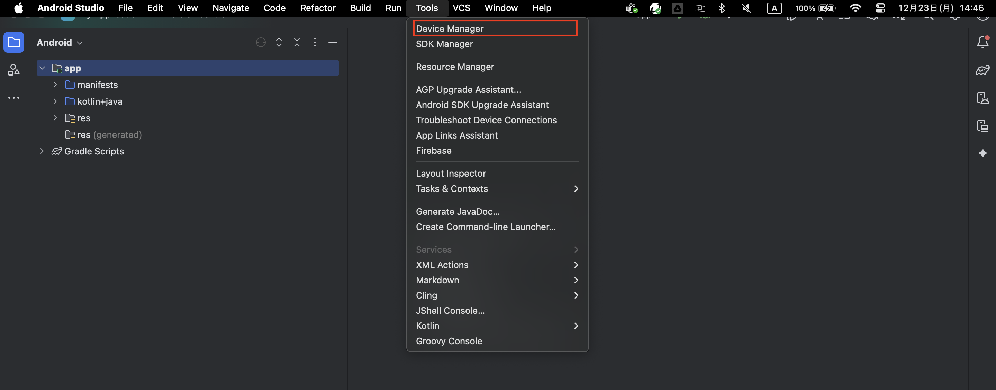Collapse the app module tree node
This screenshot has width=996, height=390.
pos(43,68)
